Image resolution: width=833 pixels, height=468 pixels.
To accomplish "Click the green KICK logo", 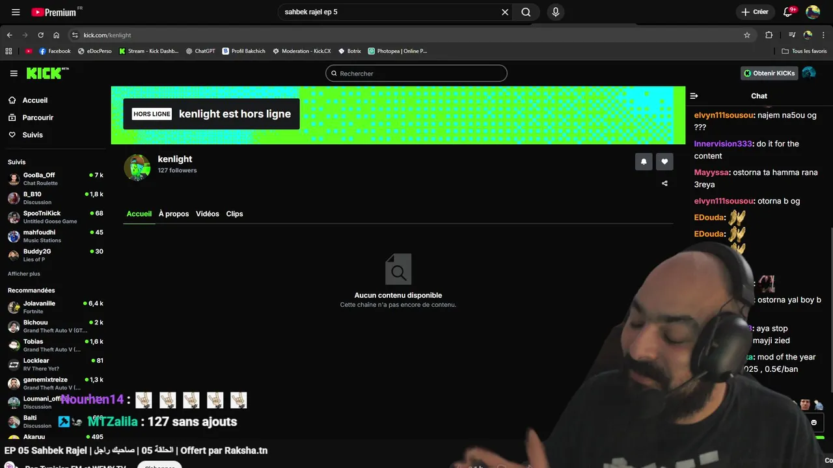I will [x=48, y=73].
